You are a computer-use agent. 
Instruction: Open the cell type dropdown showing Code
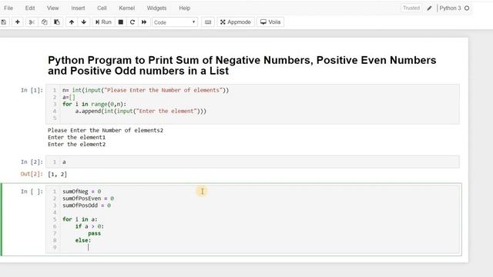175,22
